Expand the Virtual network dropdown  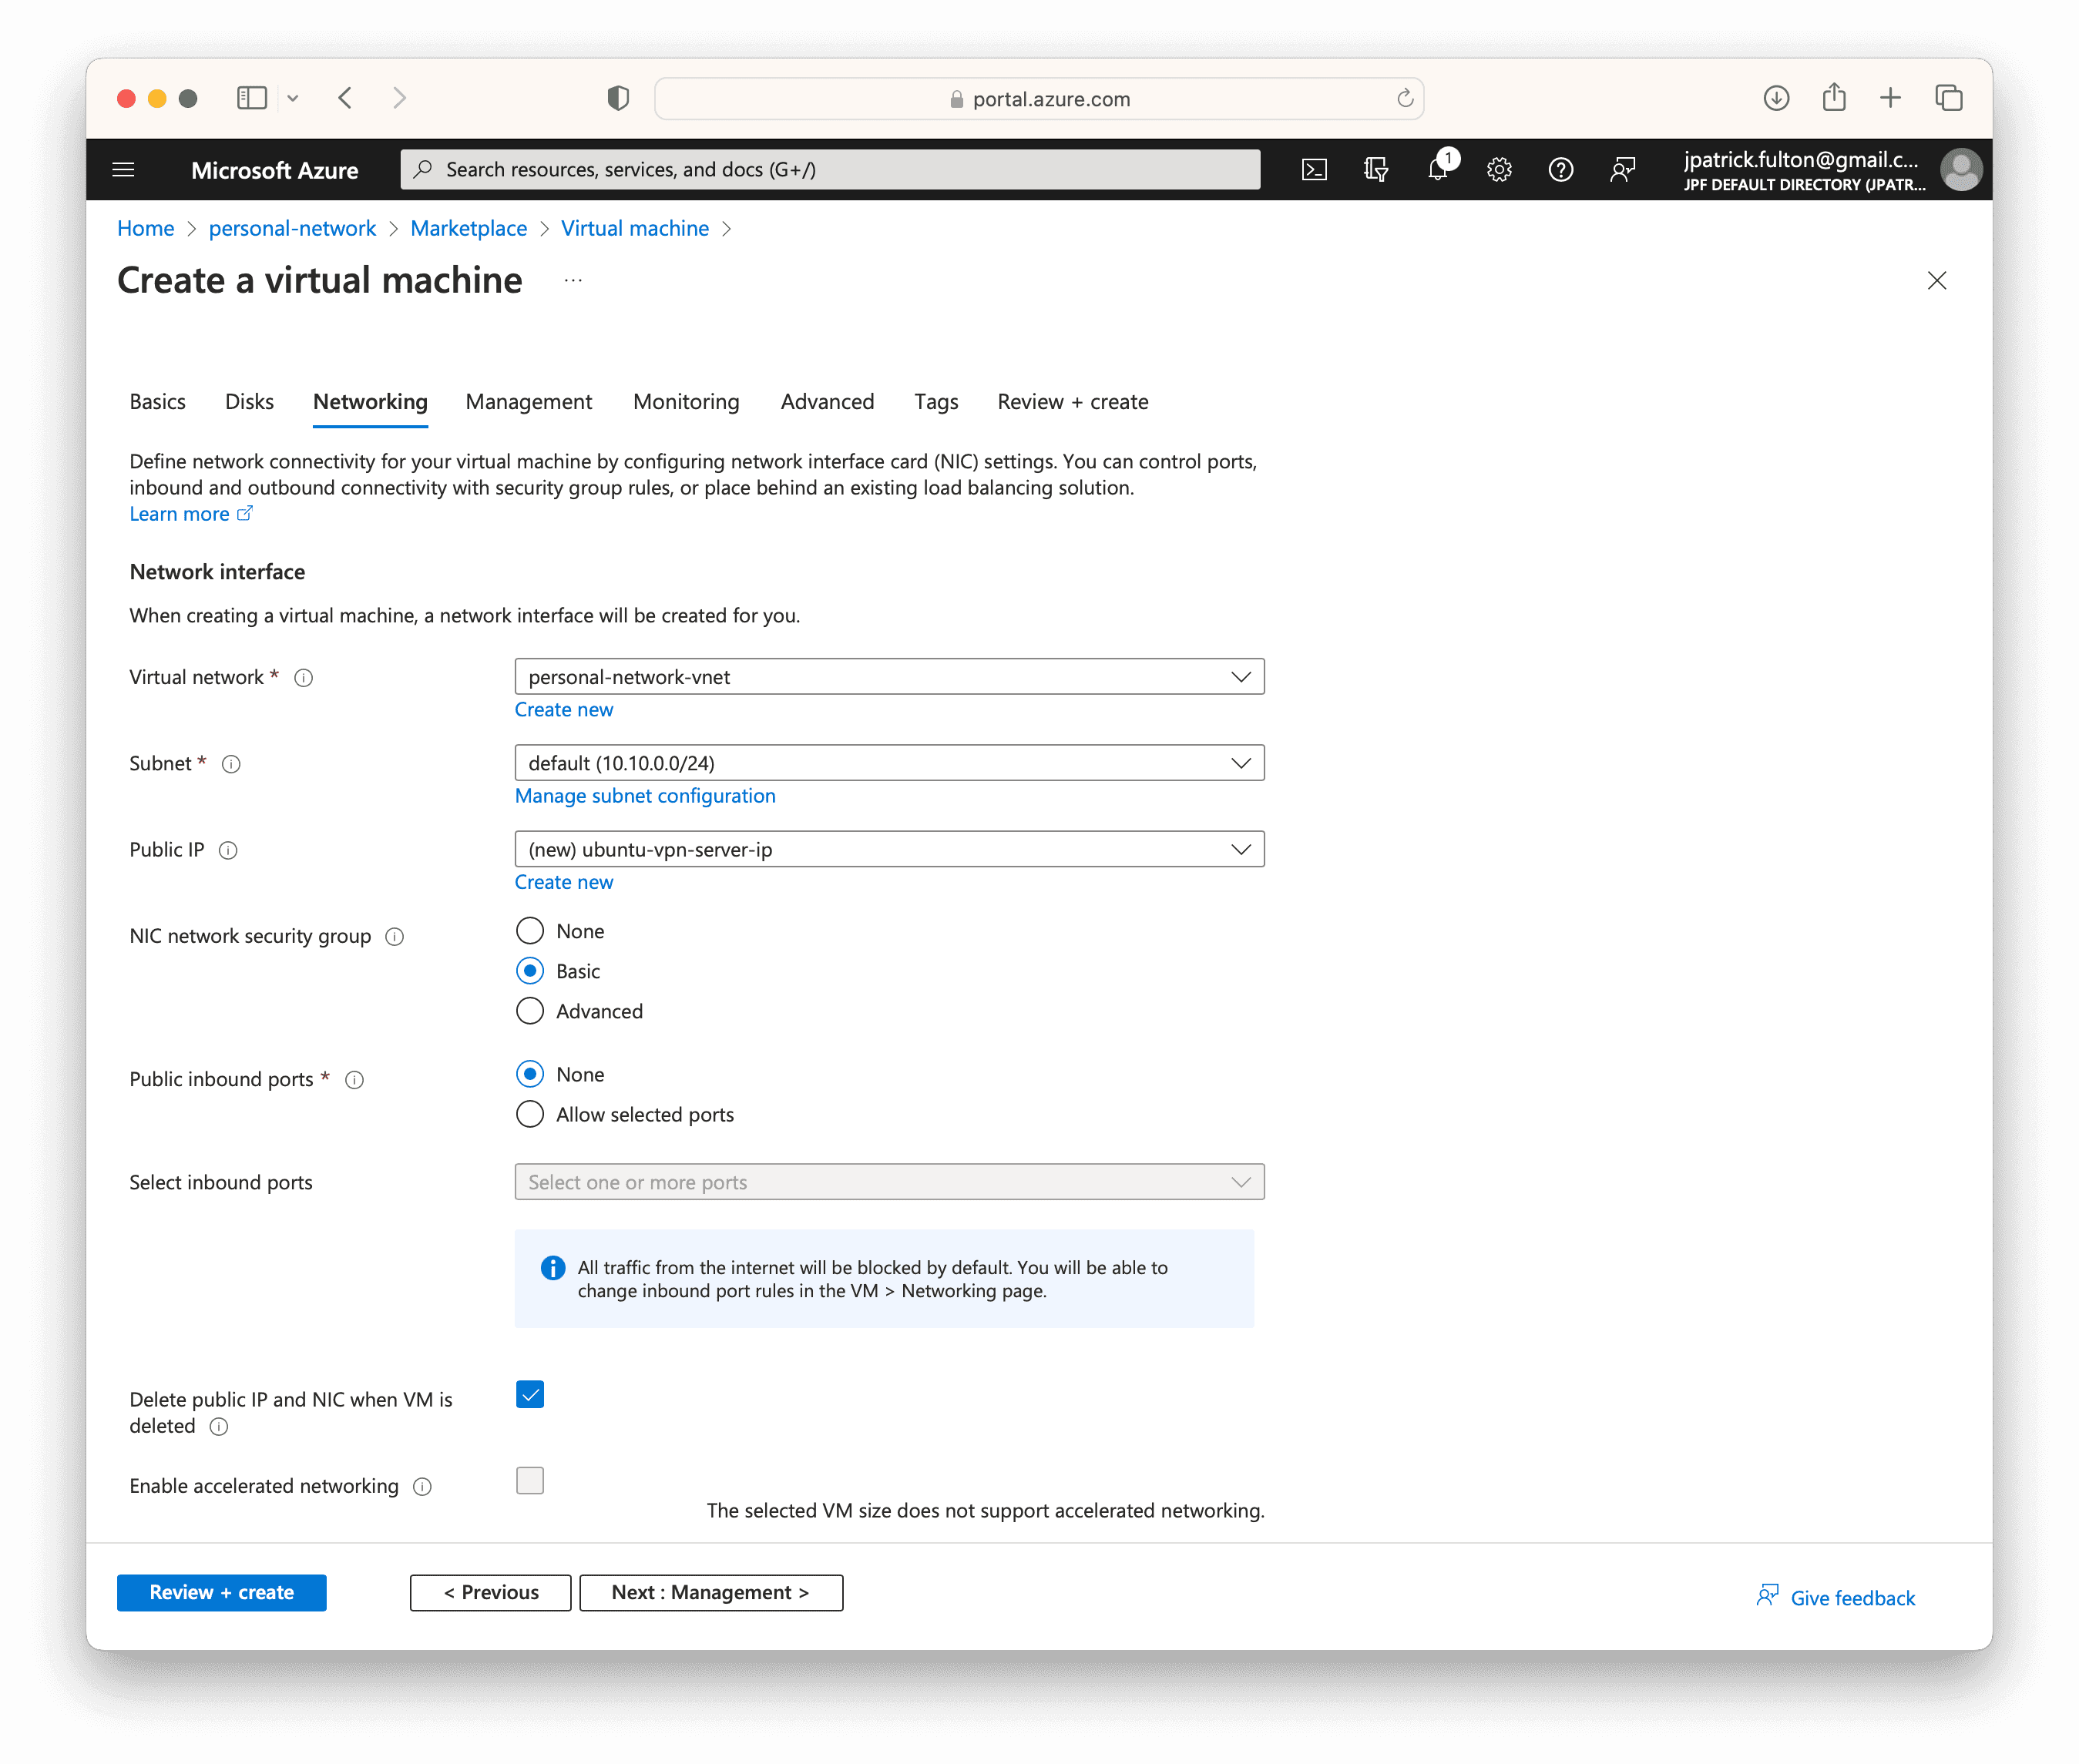click(x=888, y=677)
